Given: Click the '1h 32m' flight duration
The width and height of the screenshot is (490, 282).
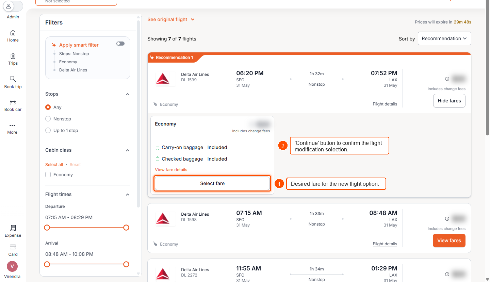Looking at the screenshot, I should pos(316,74).
